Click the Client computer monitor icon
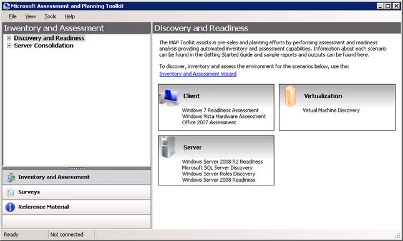403x241 pixels. coord(169,97)
